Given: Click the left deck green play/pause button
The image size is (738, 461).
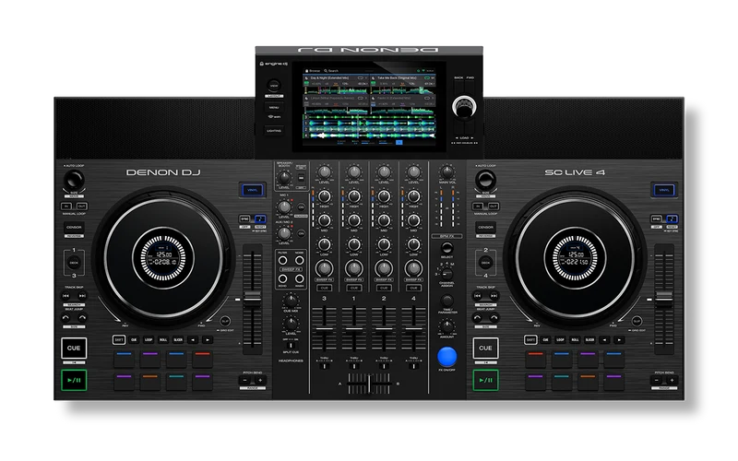Looking at the screenshot, I should (74, 380).
